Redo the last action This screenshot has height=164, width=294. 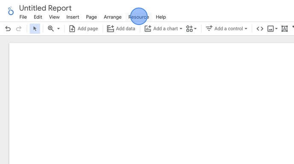point(19,29)
